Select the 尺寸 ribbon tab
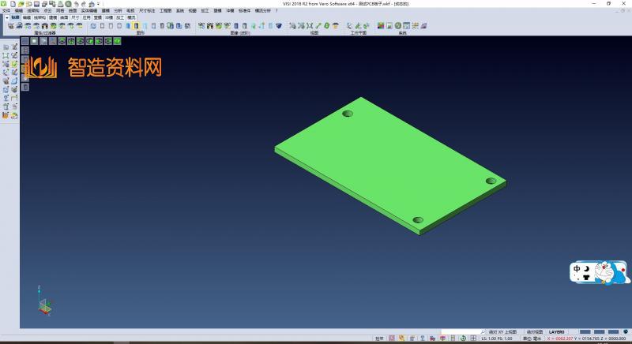This screenshot has height=344, width=632. click(x=74, y=17)
